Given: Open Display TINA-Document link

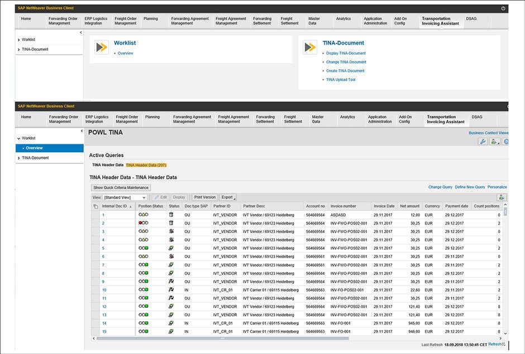Looking at the screenshot, I should pos(346,54).
